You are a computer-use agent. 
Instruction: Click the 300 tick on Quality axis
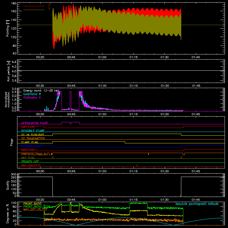pyautogui.click(x=14, y=174)
